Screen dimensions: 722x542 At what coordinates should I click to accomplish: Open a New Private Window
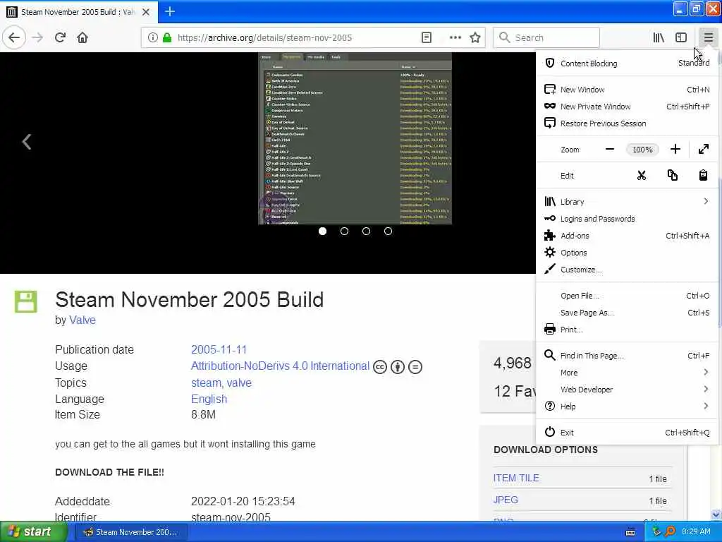point(627,107)
